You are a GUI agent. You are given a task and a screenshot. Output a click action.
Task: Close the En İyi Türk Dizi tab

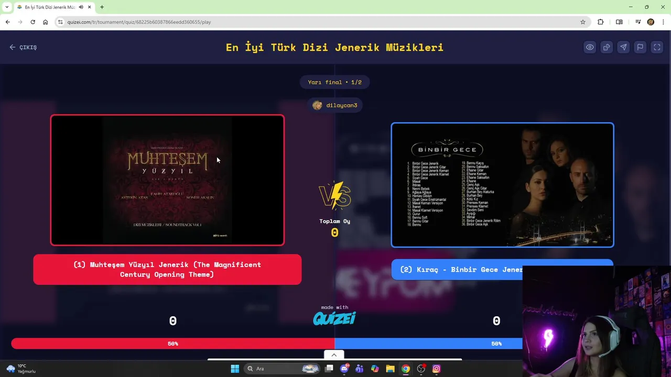[89, 7]
